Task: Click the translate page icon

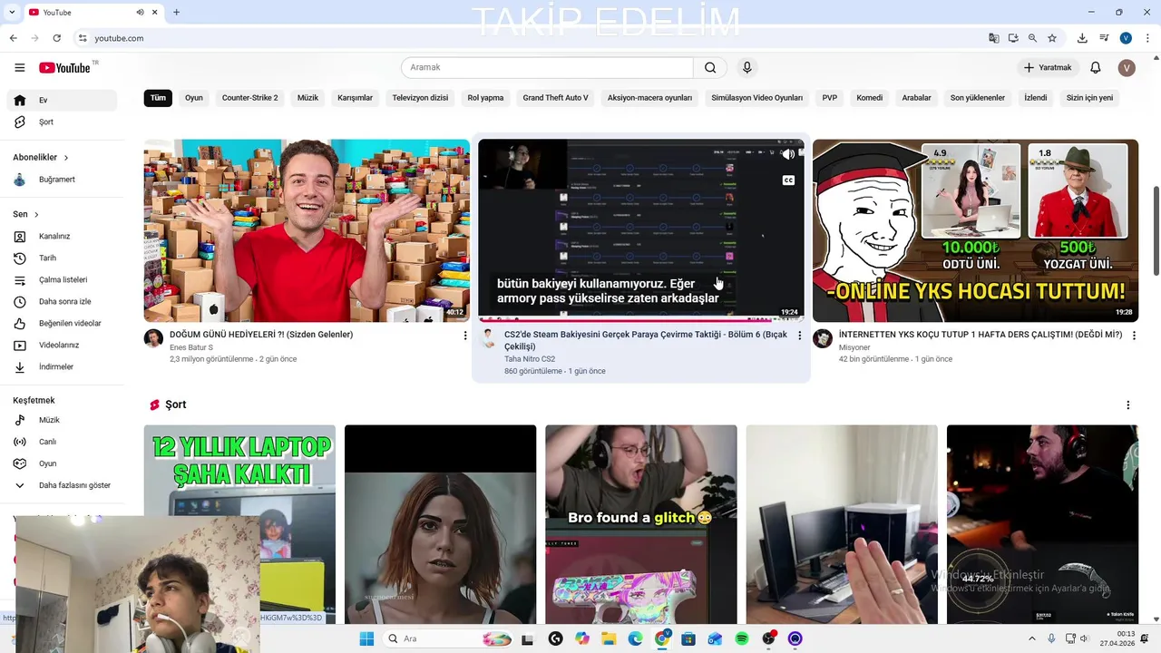Action: click(994, 38)
